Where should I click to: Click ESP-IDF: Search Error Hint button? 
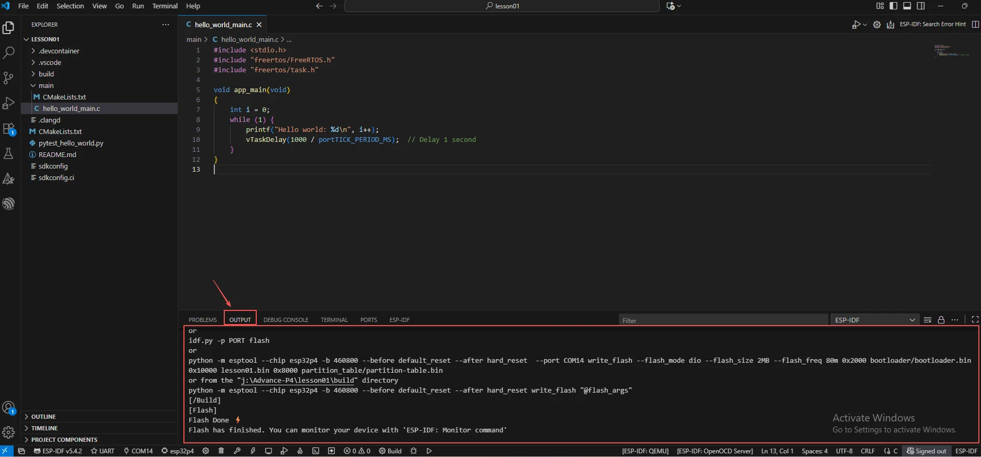932,24
